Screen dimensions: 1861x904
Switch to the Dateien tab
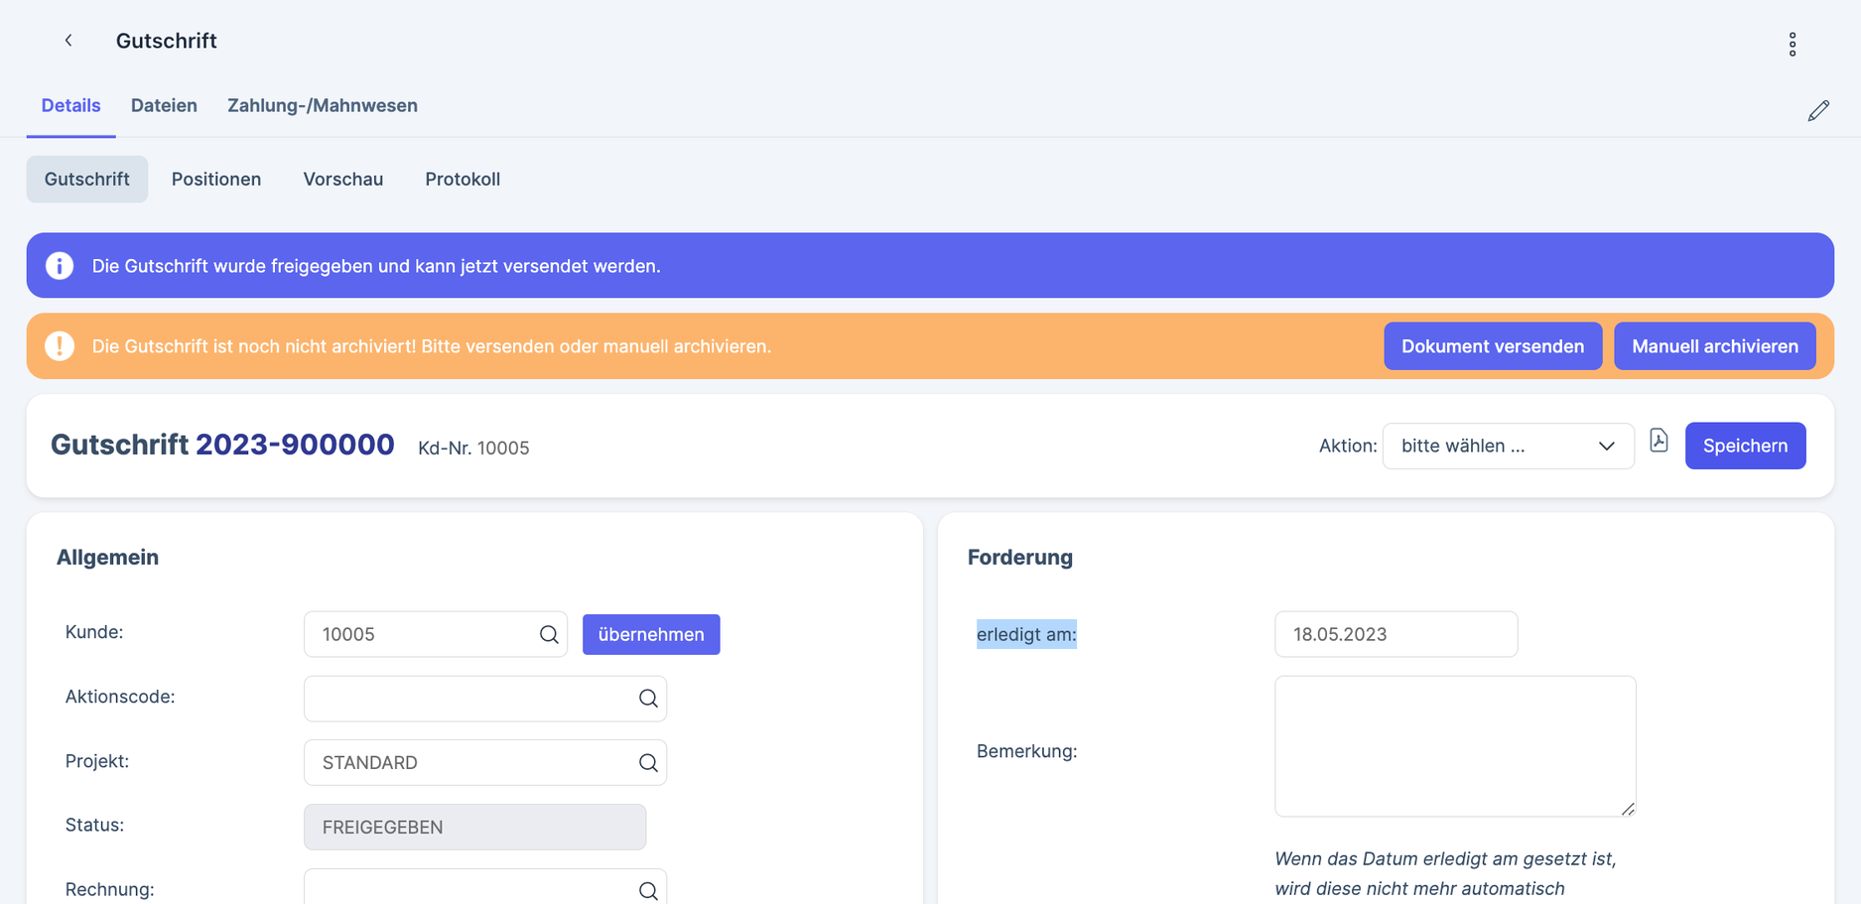click(x=164, y=106)
